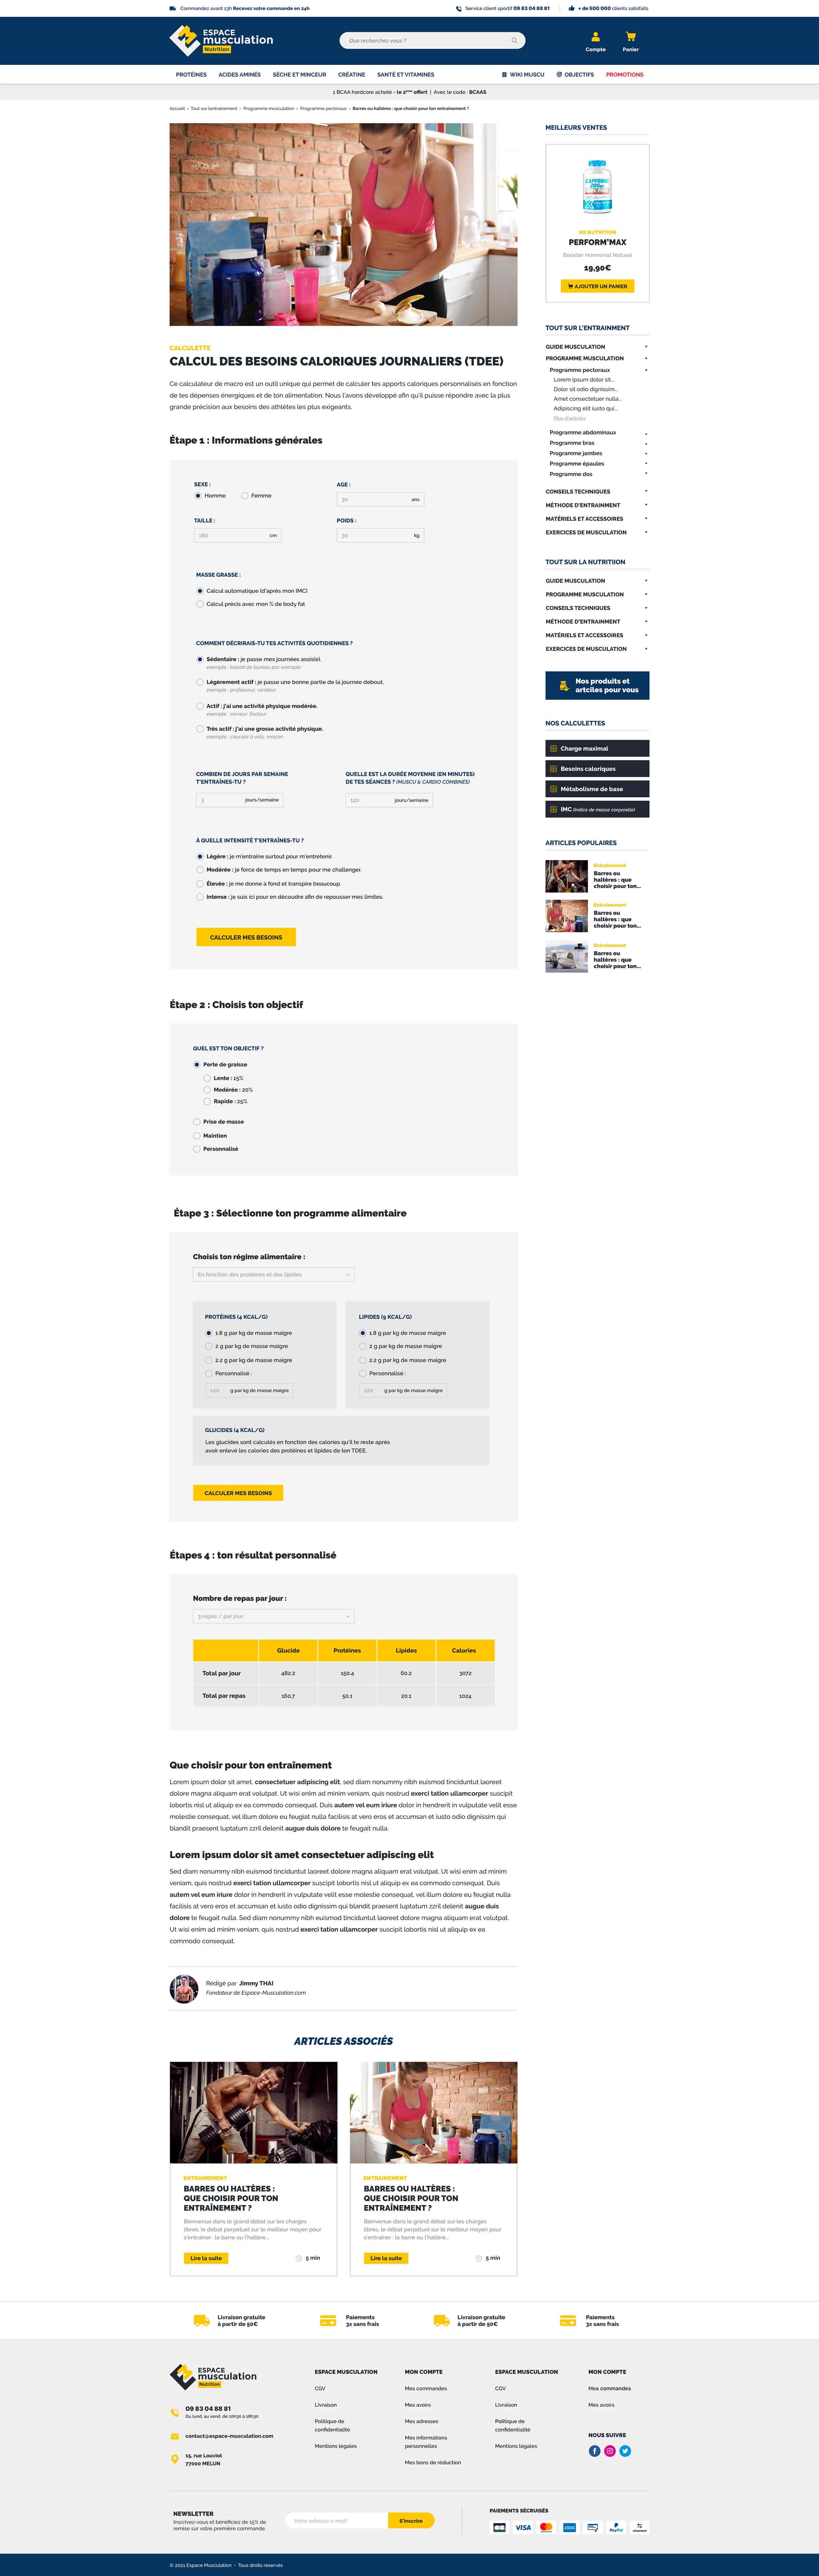Click the search magnifier icon
Image resolution: width=819 pixels, height=2576 pixels.
[x=514, y=41]
